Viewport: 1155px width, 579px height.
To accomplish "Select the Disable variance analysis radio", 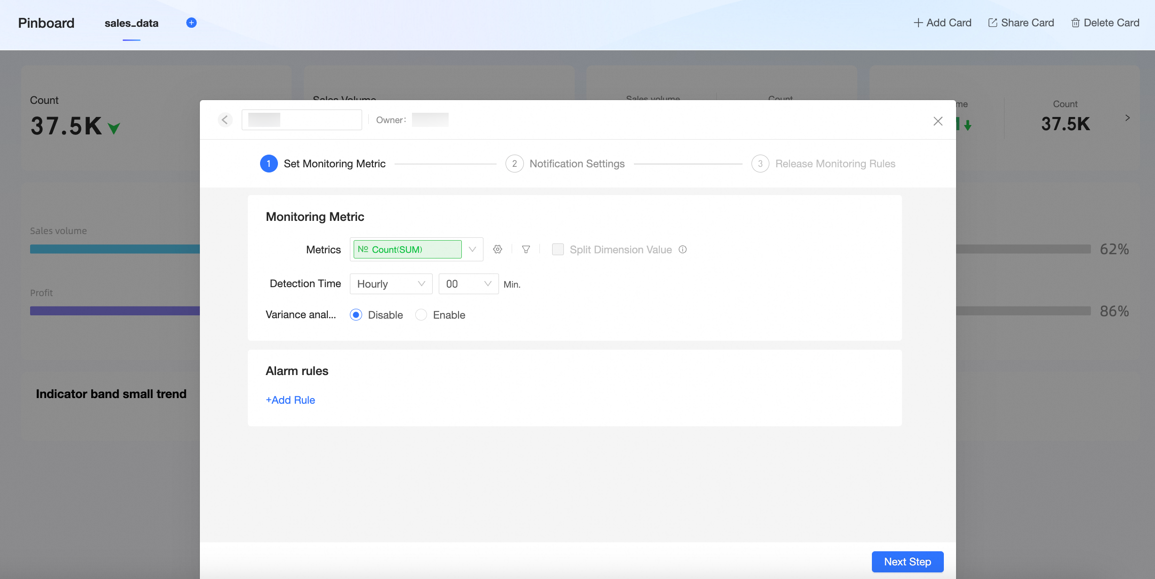I will click(x=356, y=315).
